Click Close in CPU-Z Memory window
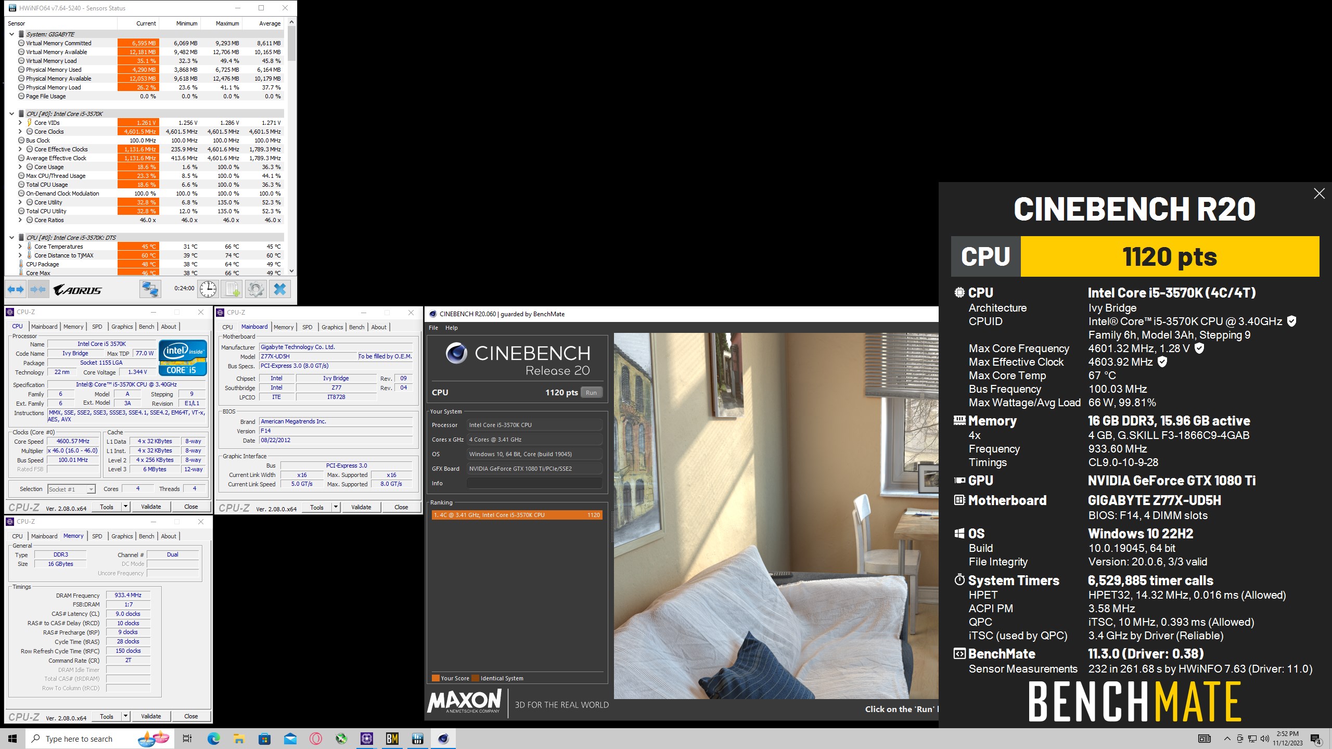The image size is (1332, 749). pos(191,716)
